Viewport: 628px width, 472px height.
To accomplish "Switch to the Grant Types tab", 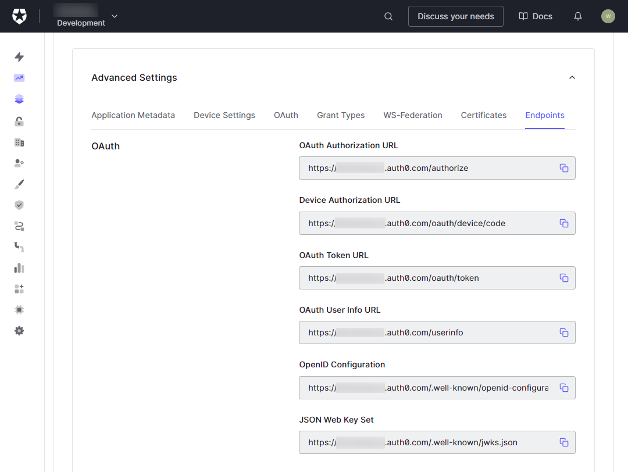I will click(x=341, y=115).
